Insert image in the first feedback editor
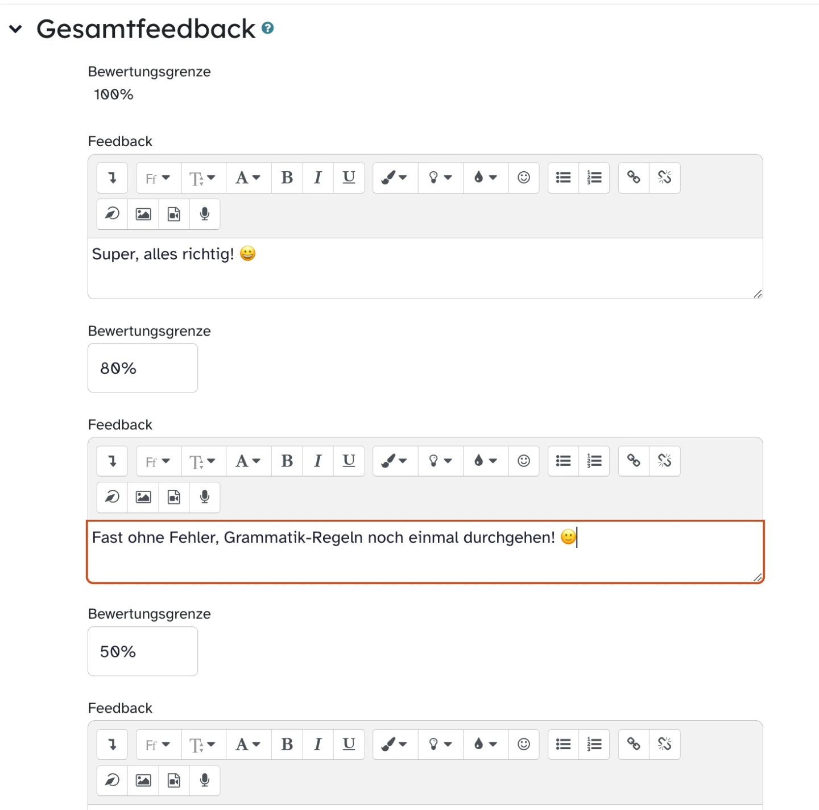 click(x=143, y=214)
